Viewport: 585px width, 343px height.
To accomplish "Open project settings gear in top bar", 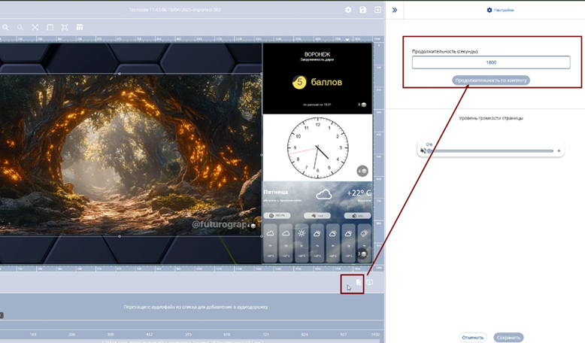I will pyautogui.click(x=348, y=10).
